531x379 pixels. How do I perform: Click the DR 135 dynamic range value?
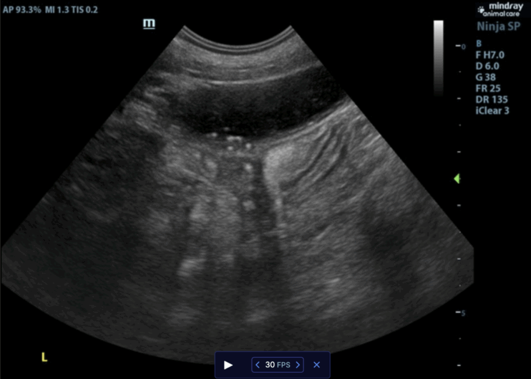click(492, 100)
